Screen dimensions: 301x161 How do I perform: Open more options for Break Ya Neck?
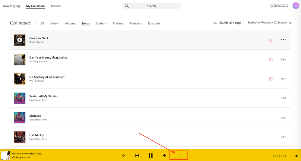pos(283,40)
